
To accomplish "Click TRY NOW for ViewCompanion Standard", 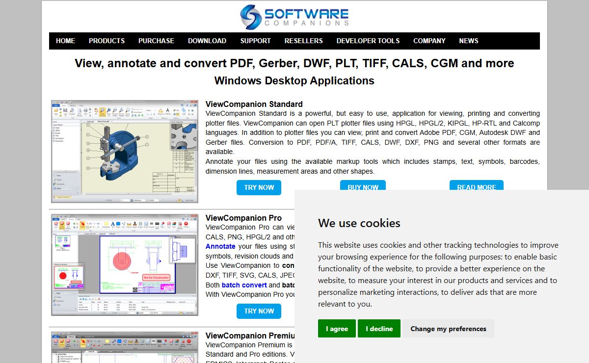I will click(259, 187).
